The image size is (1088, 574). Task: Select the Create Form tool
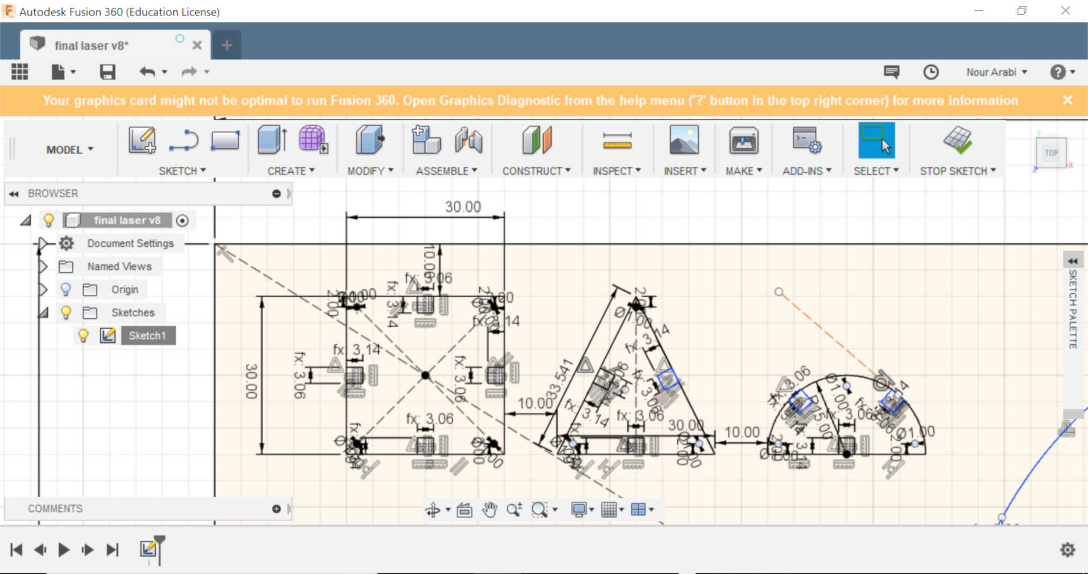pos(313,140)
